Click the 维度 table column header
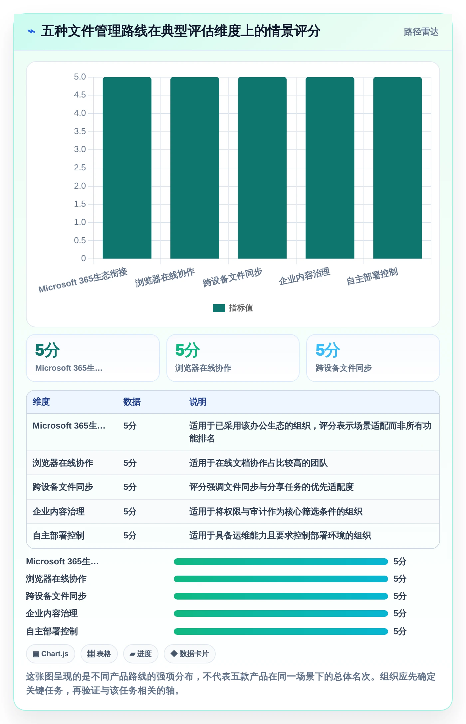The width and height of the screenshot is (466, 724). click(x=41, y=402)
